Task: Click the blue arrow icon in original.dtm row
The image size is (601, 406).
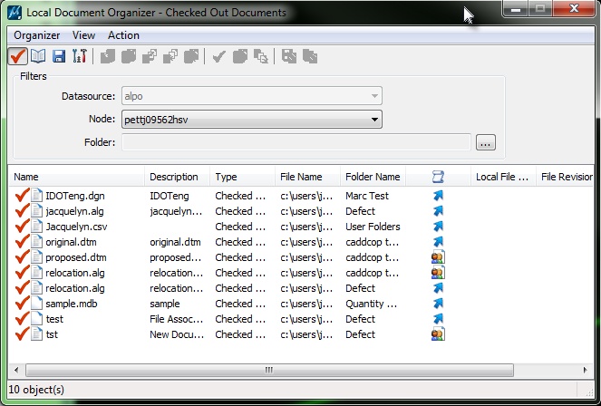Action: [438, 241]
